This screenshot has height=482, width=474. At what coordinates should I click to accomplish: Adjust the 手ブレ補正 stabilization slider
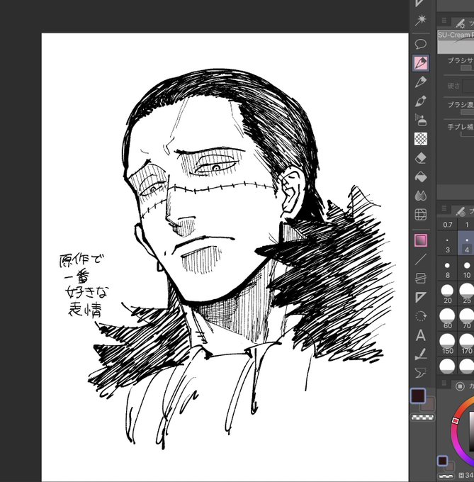coord(467,134)
